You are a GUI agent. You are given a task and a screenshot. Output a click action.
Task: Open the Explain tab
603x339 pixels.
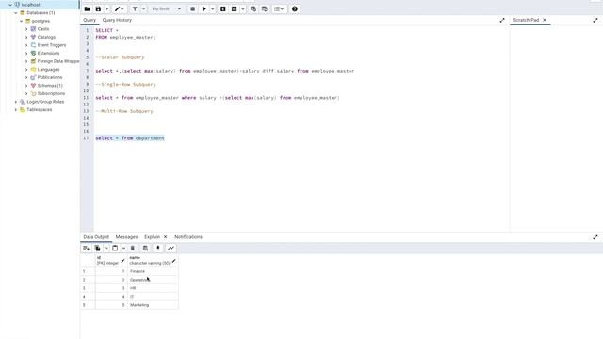(x=153, y=237)
